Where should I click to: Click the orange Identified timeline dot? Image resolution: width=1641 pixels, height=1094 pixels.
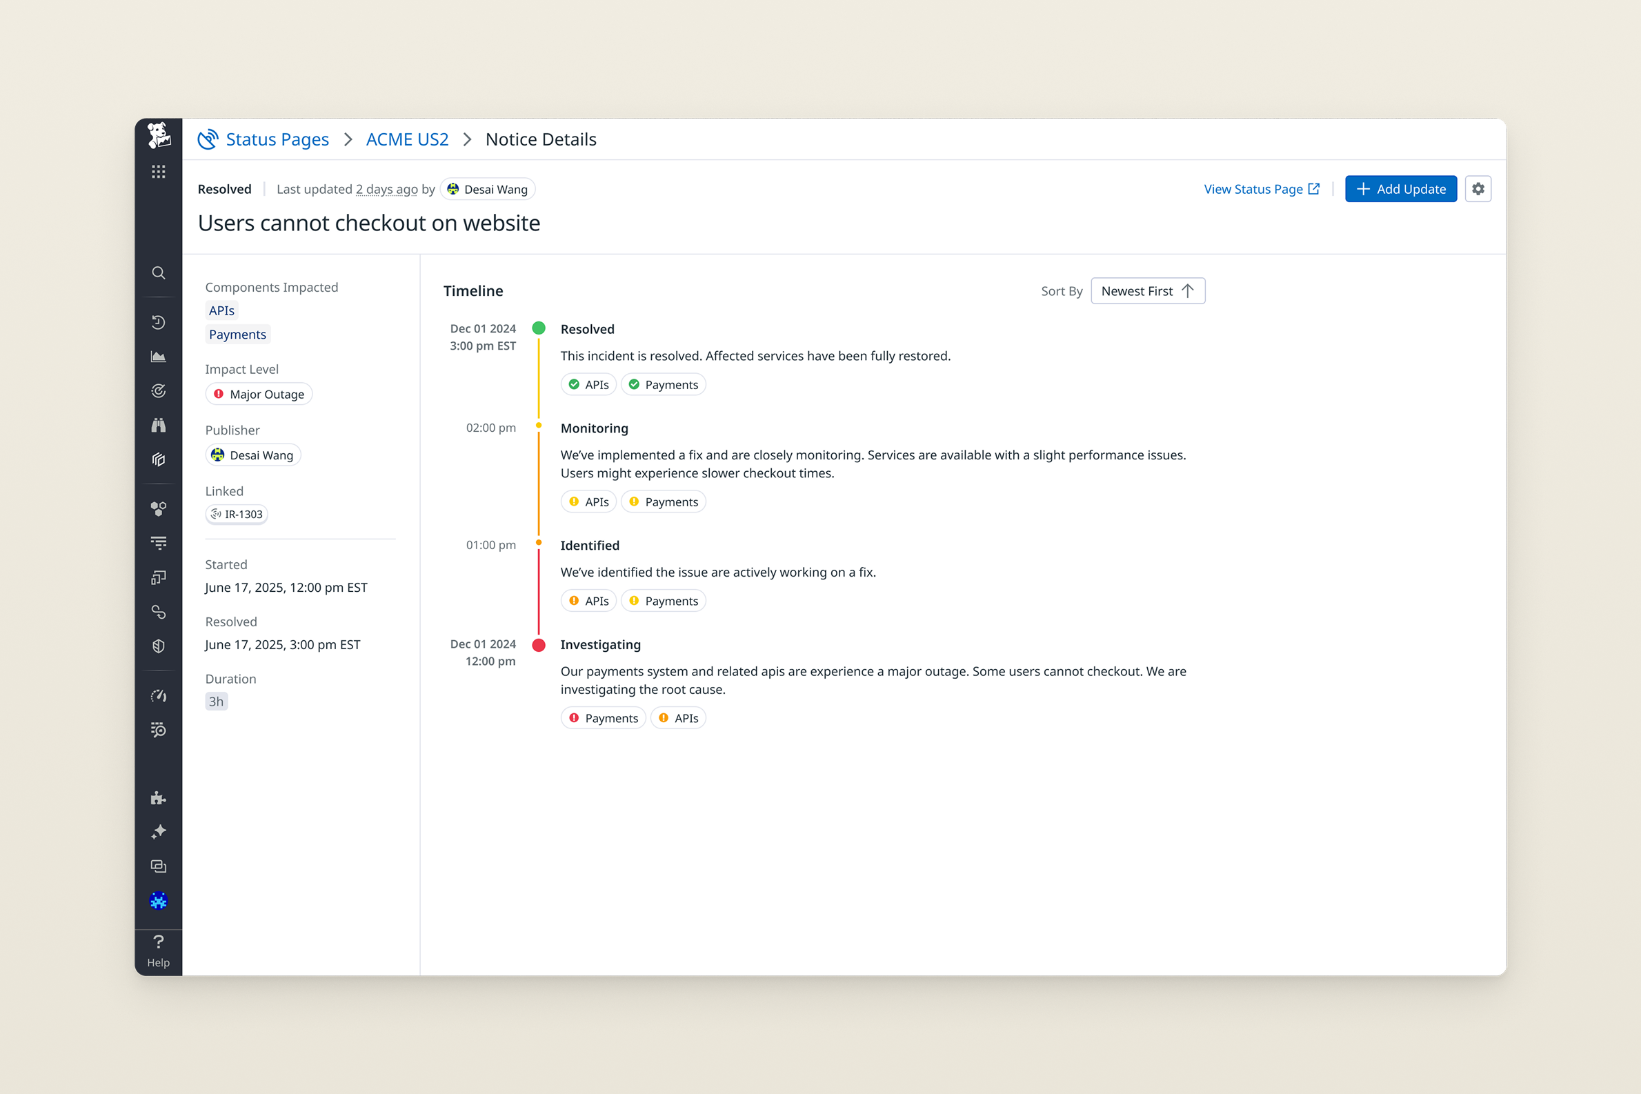coord(539,543)
